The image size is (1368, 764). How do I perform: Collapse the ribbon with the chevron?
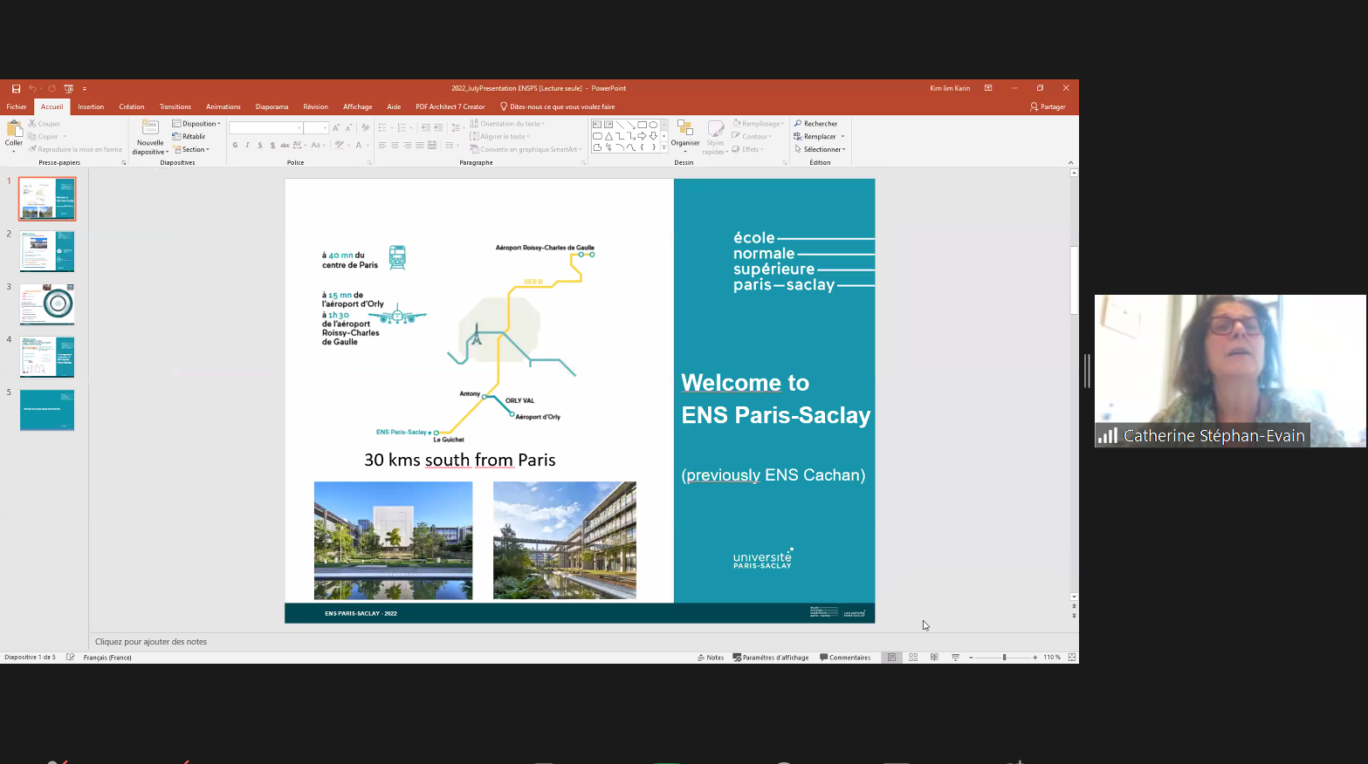[x=1070, y=162]
